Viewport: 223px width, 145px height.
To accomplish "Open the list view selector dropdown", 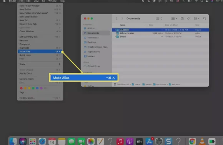I will tap(159, 18).
